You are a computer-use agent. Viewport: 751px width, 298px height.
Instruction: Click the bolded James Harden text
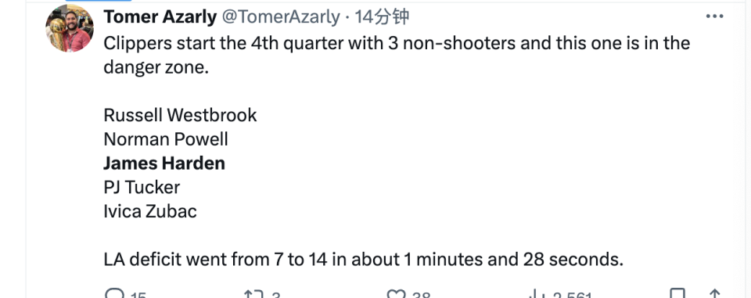pyautogui.click(x=164, y=163)
